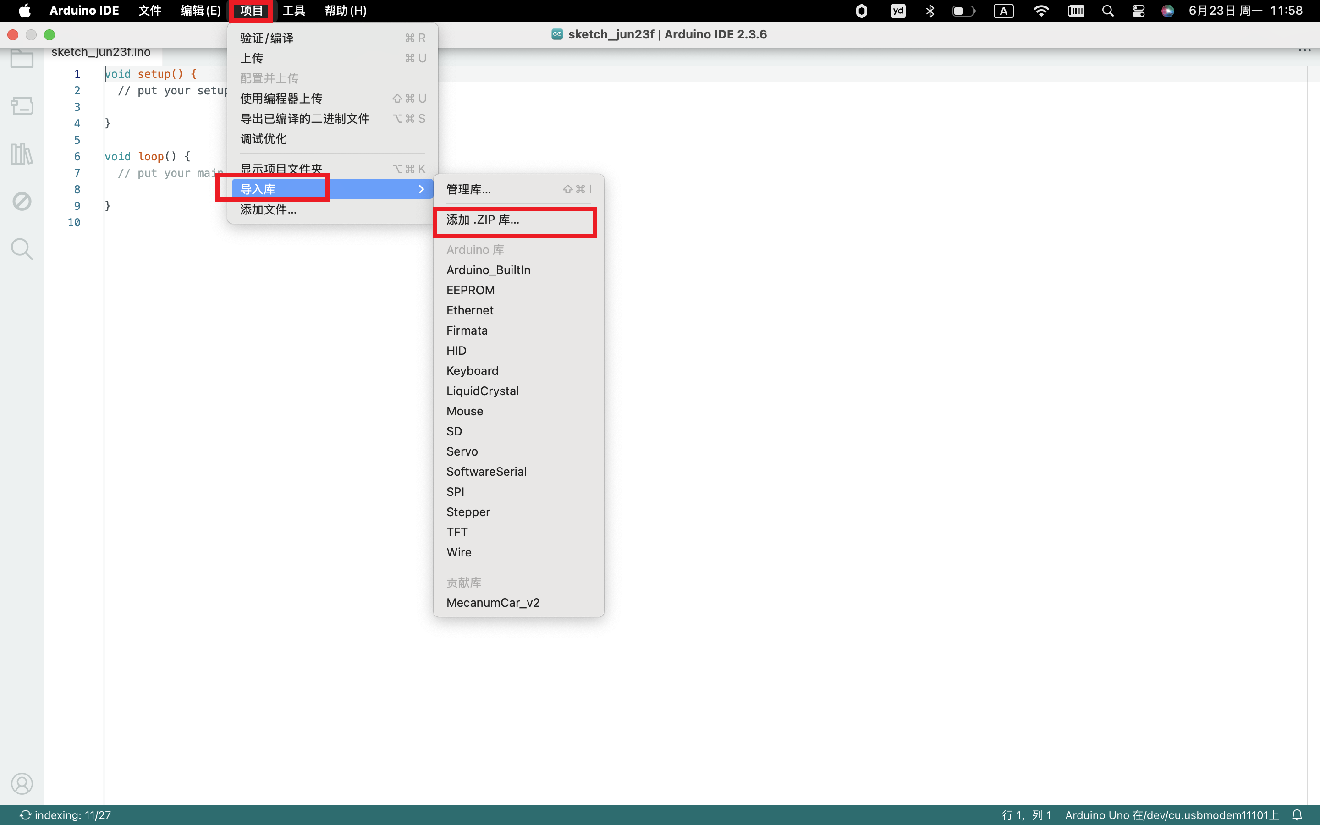Select 调试优化 menu entry

pyautogui.click(x=332, y=138)
